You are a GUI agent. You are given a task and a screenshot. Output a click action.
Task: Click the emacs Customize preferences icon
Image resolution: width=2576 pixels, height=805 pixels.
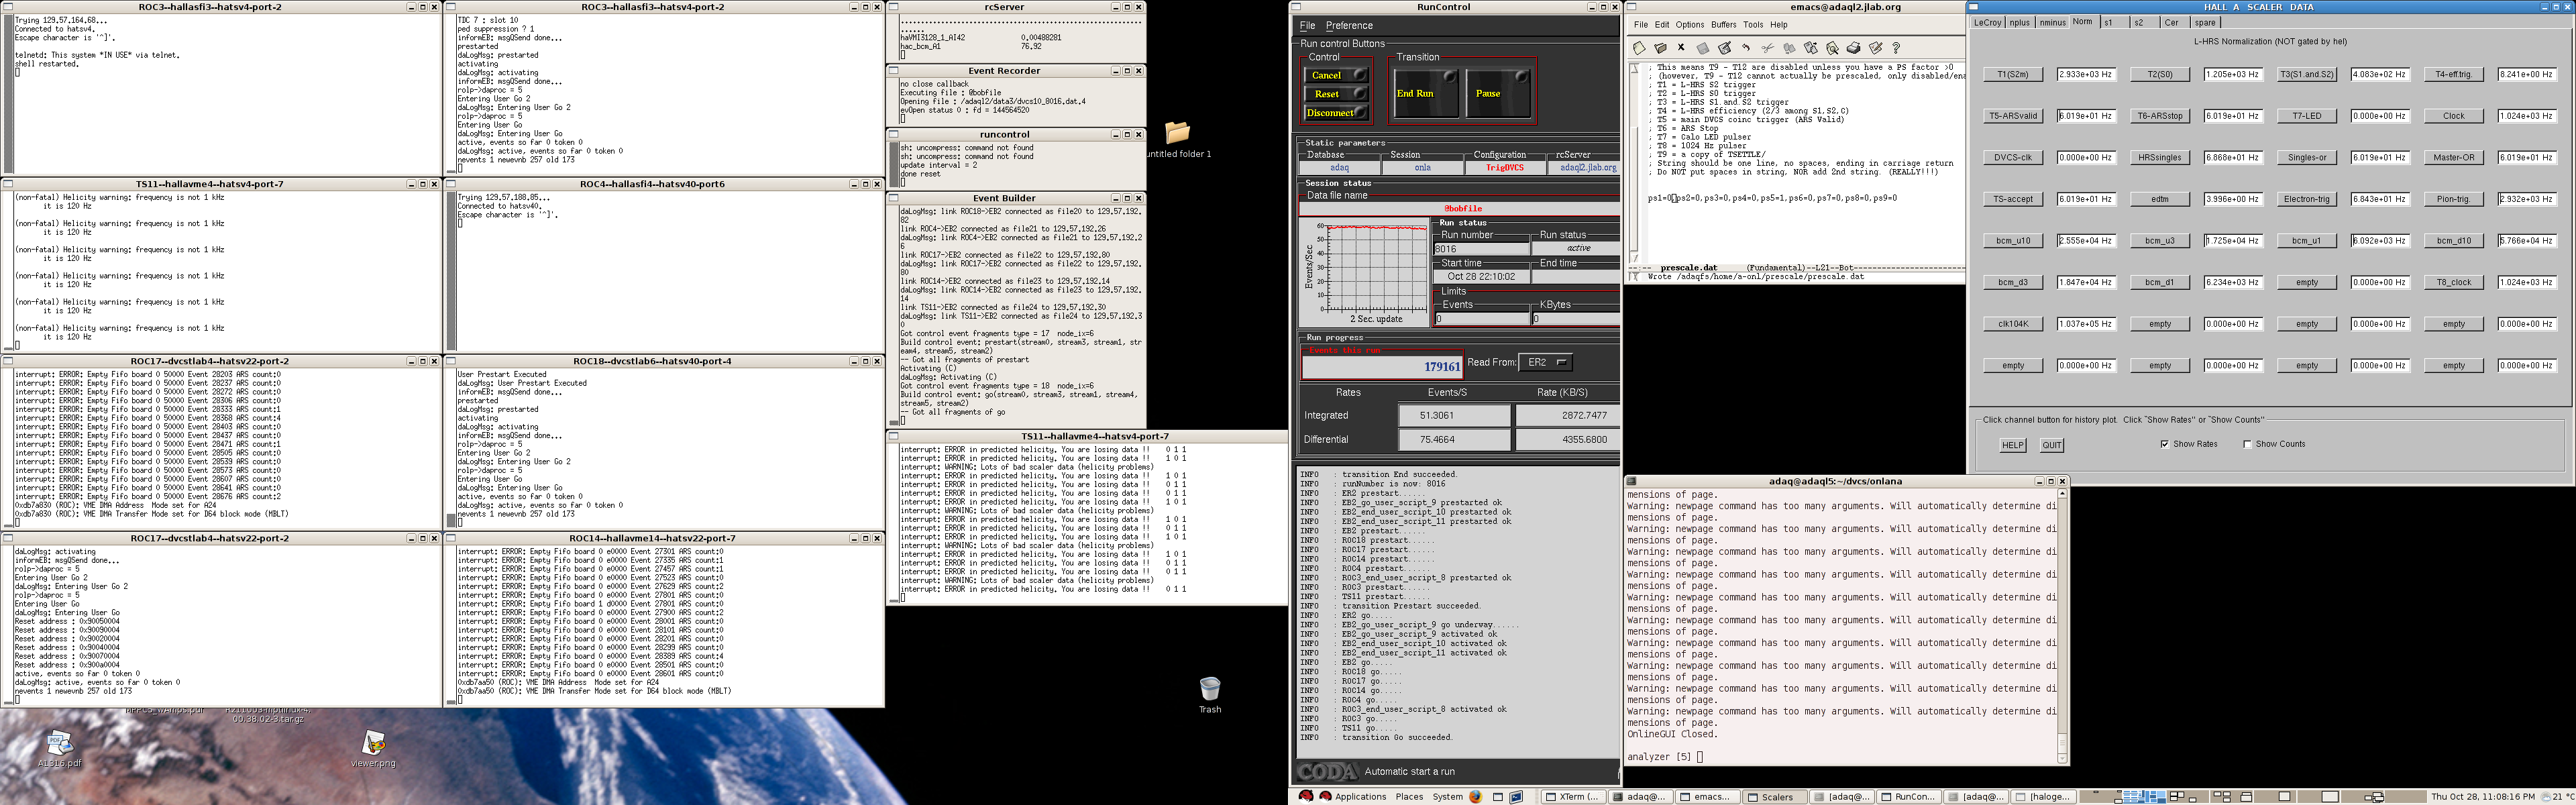point(1875,48)
